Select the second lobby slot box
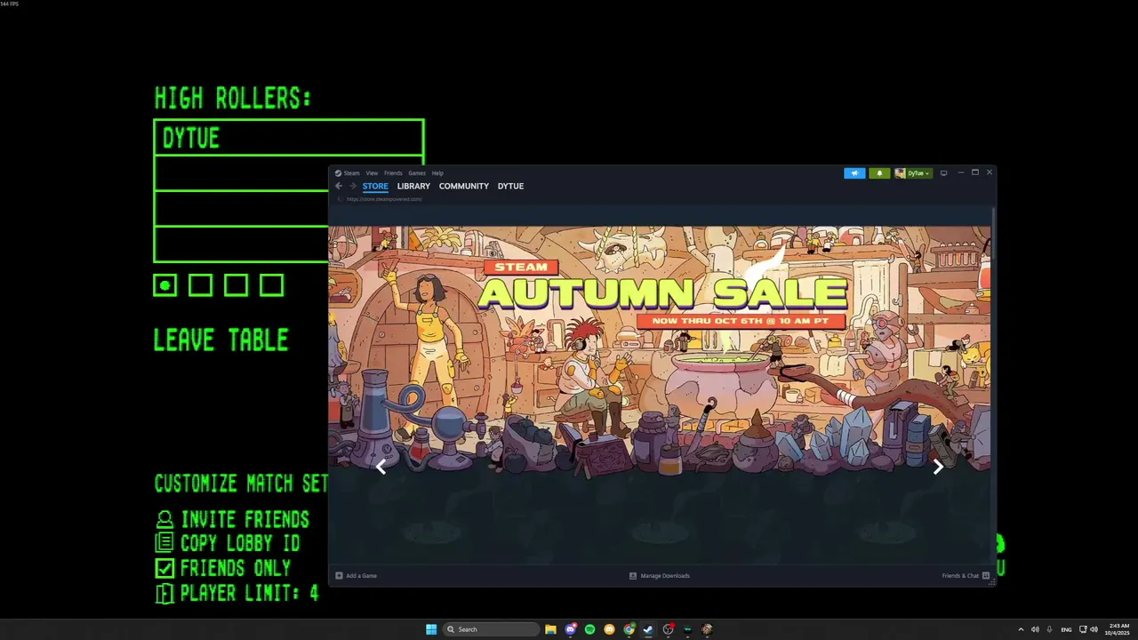Viewport: 1138px width, 640px height. (x=200, y=285)
